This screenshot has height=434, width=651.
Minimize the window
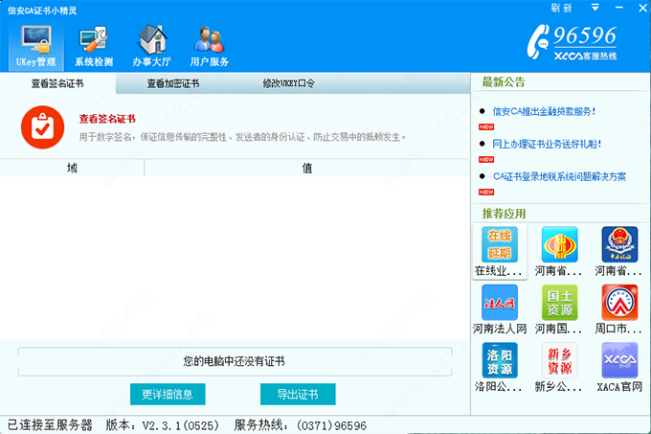pyautogui.click(x=619, y=8)
